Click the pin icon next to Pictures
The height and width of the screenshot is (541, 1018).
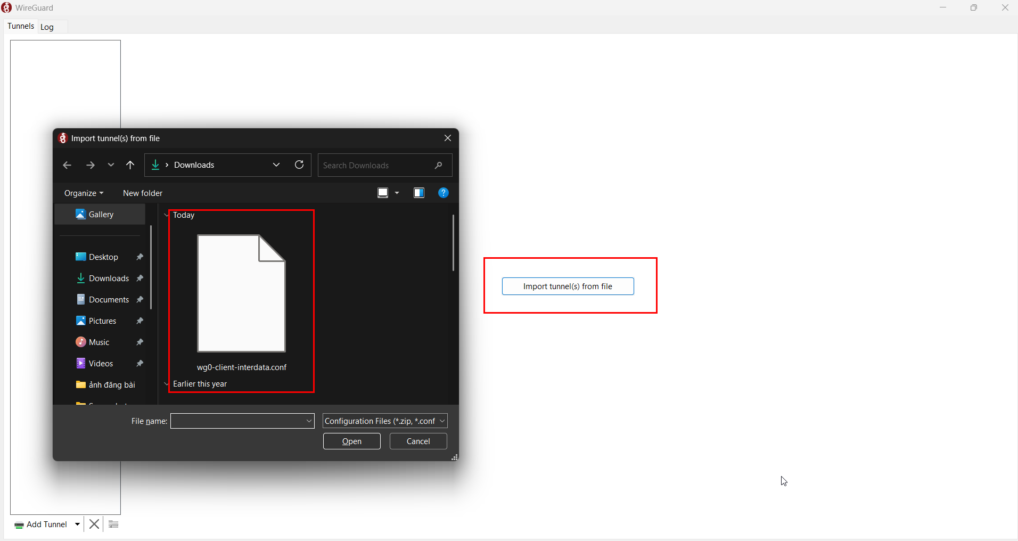coord(139,321)
